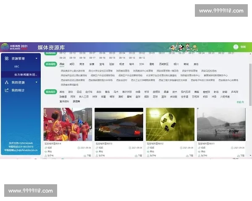The width and height of the screenshot is (252, 201).
Task: Collapse the filter panel with 收起
Action: (x=240, y=102)
